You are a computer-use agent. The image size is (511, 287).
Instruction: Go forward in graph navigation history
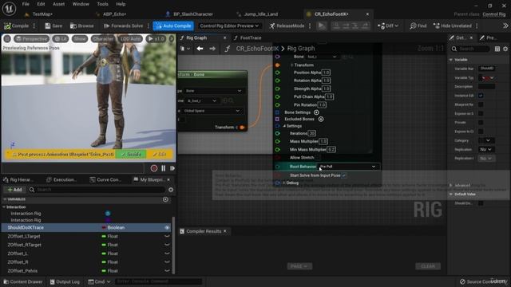coord(212,49)
